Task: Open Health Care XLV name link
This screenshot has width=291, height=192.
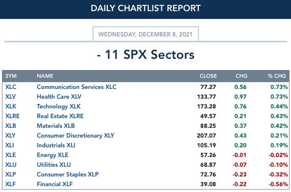Action: coord(59,96)
